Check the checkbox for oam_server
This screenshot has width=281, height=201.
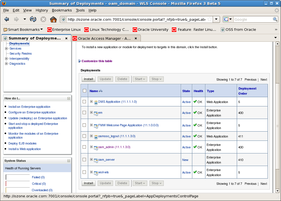pos(84,160)
